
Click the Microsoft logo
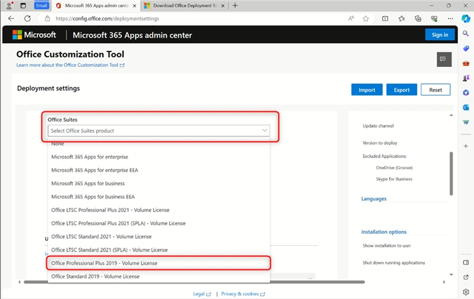tap(34, 35)
